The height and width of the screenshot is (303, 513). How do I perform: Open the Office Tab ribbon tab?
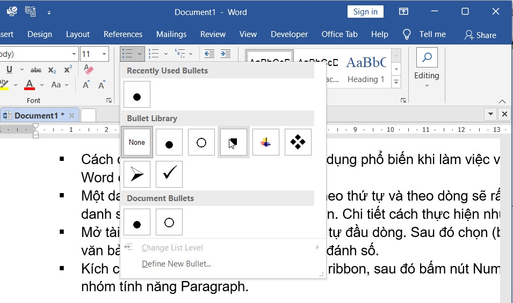pos(339,34)
